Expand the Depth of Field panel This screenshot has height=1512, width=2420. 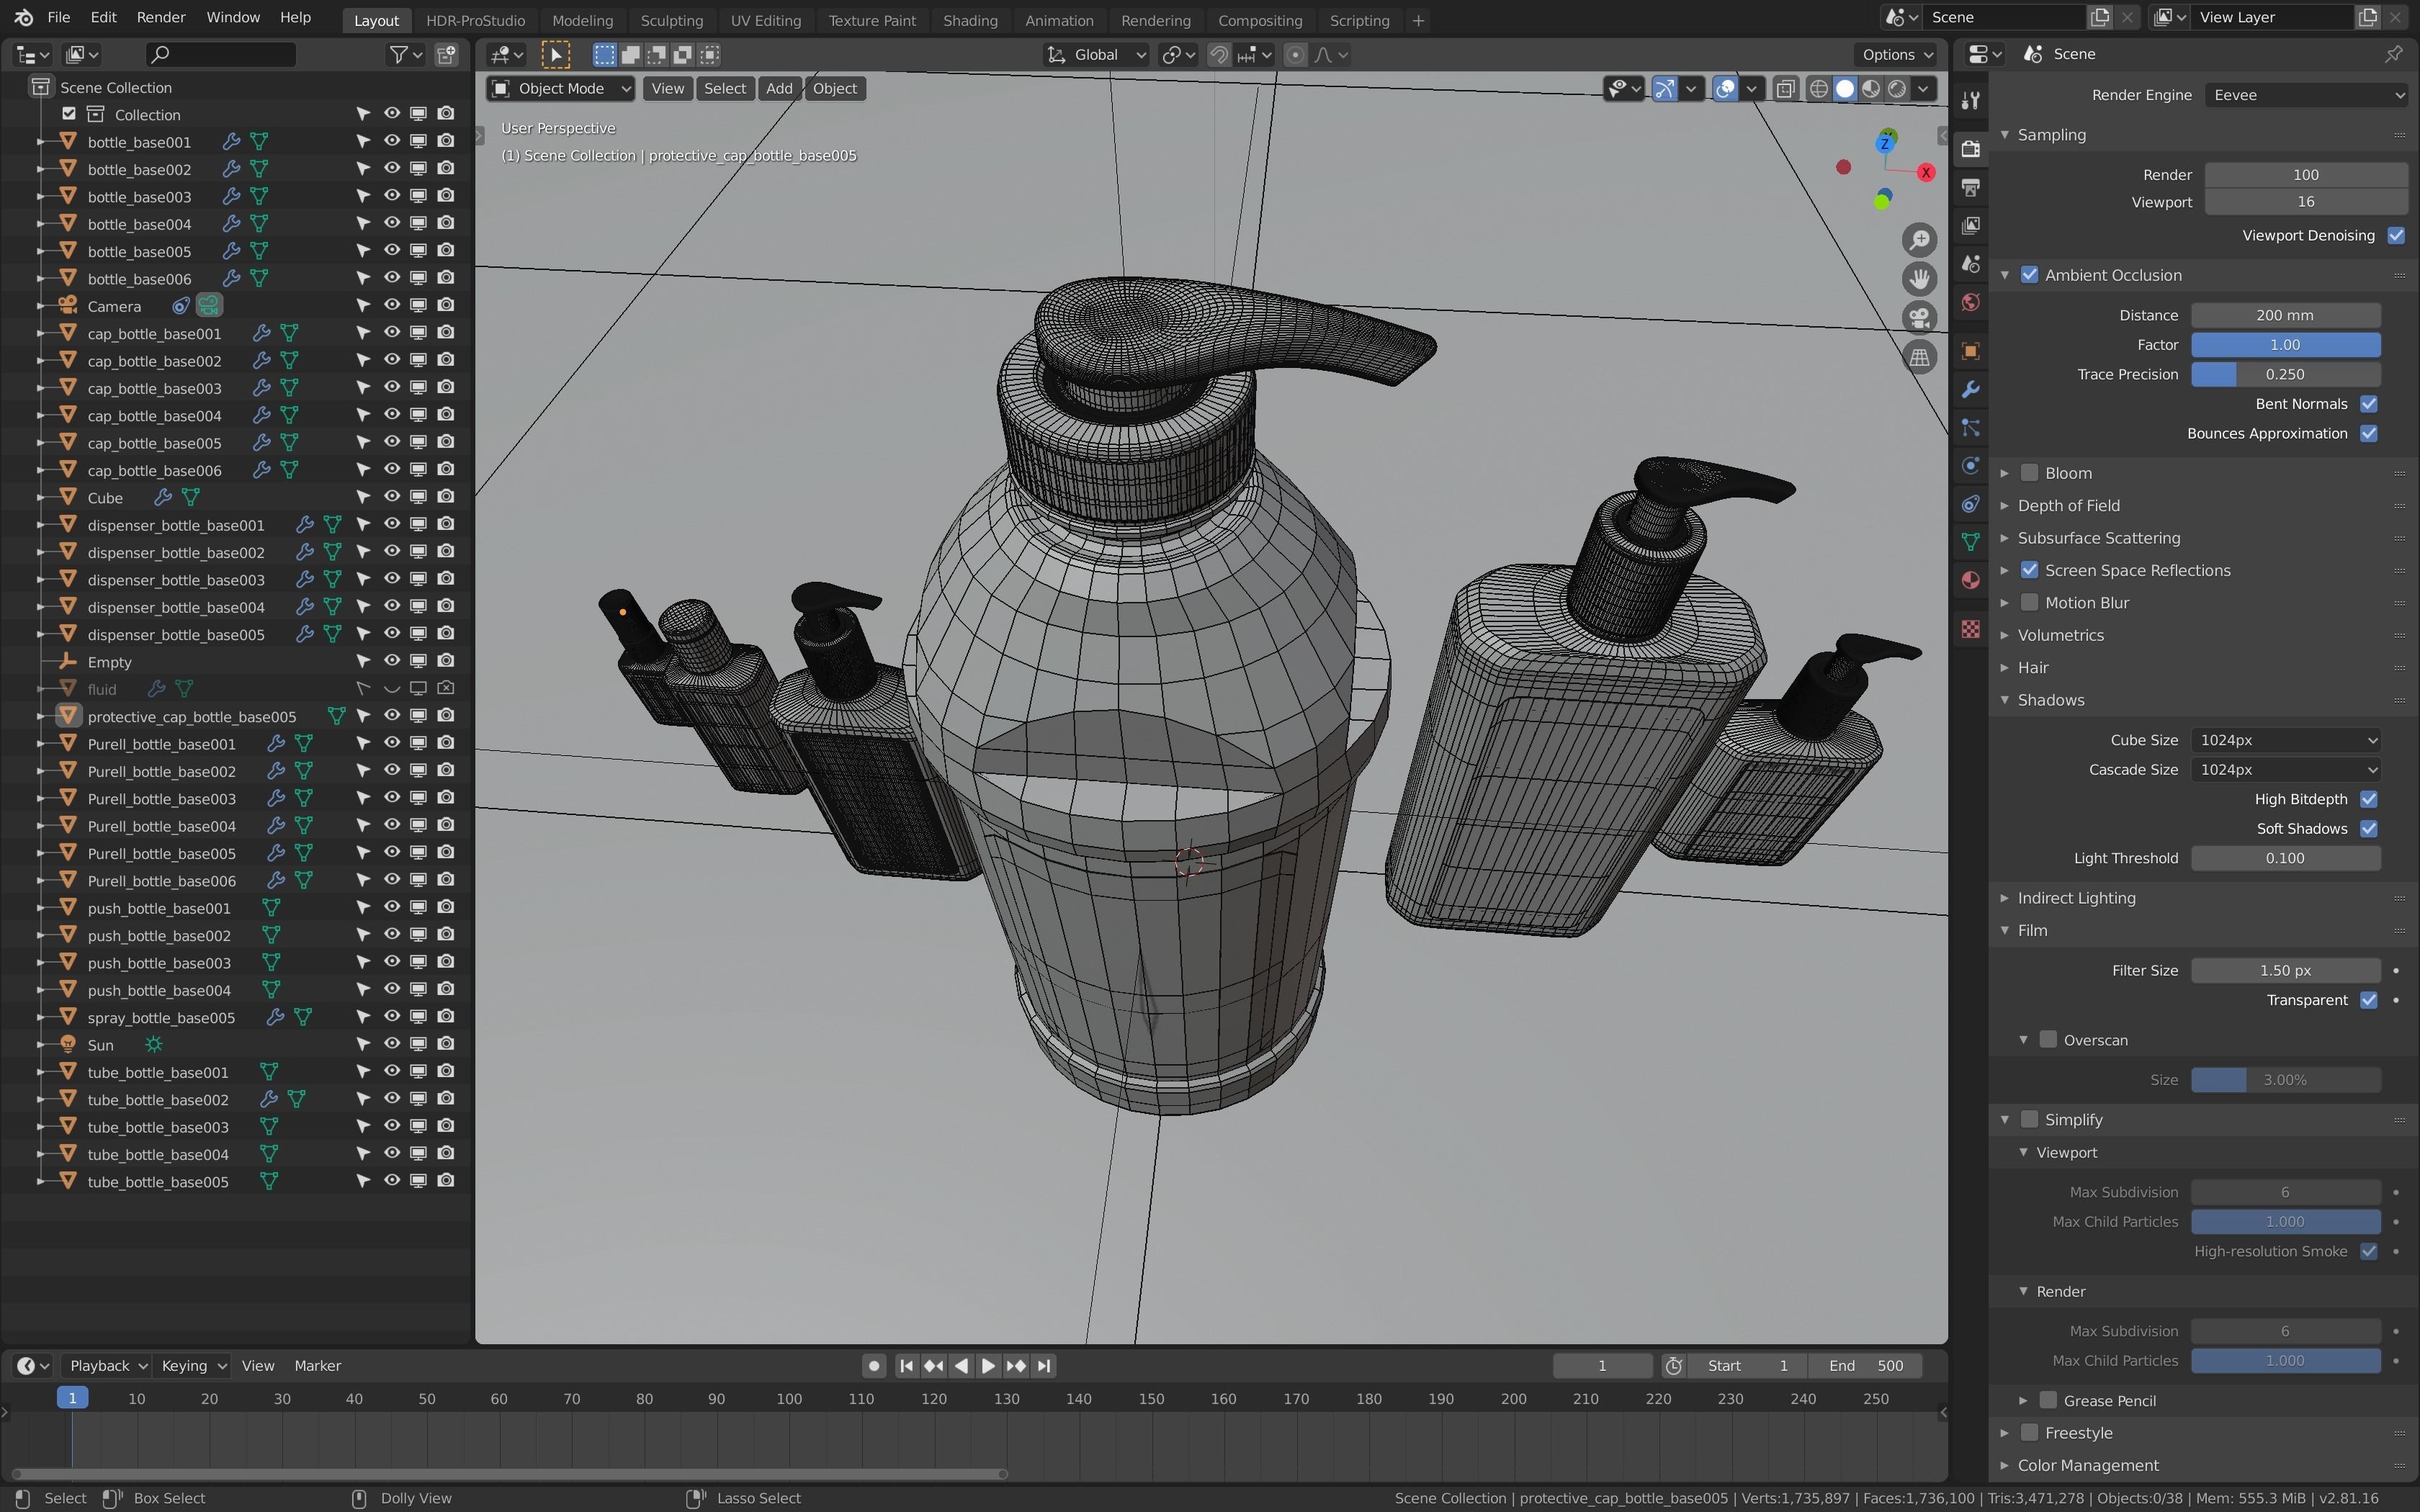[2068, 505]
